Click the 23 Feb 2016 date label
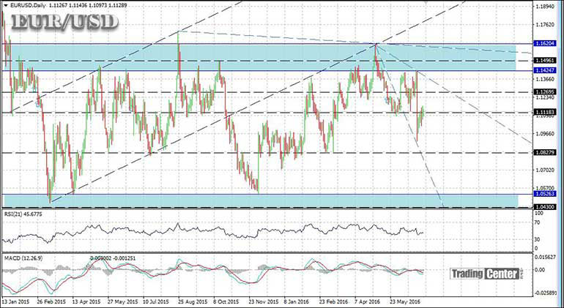 coord(333,303)
